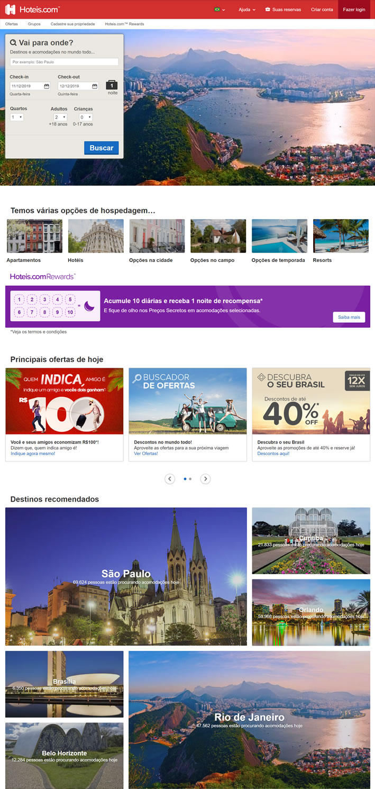The image size is (375, 789).
Task: Open the Curitiba destination tile
Action: (311, 541)
